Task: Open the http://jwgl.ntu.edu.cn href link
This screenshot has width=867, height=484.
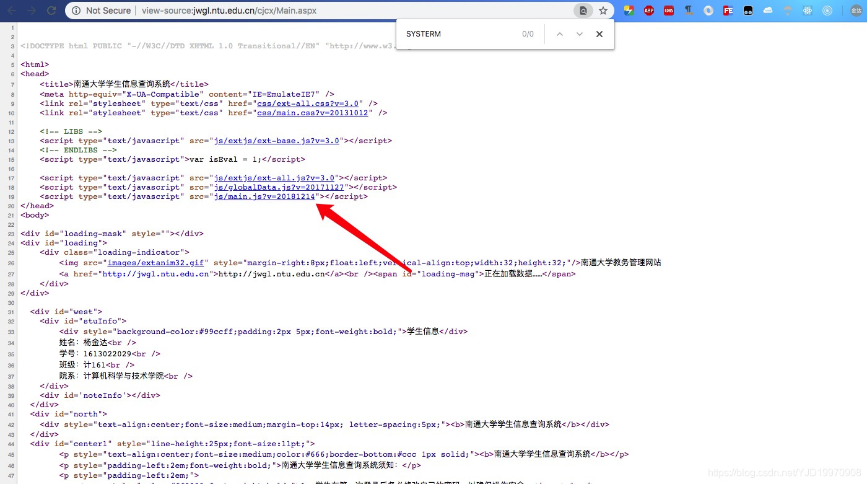Action: point(156,274)
